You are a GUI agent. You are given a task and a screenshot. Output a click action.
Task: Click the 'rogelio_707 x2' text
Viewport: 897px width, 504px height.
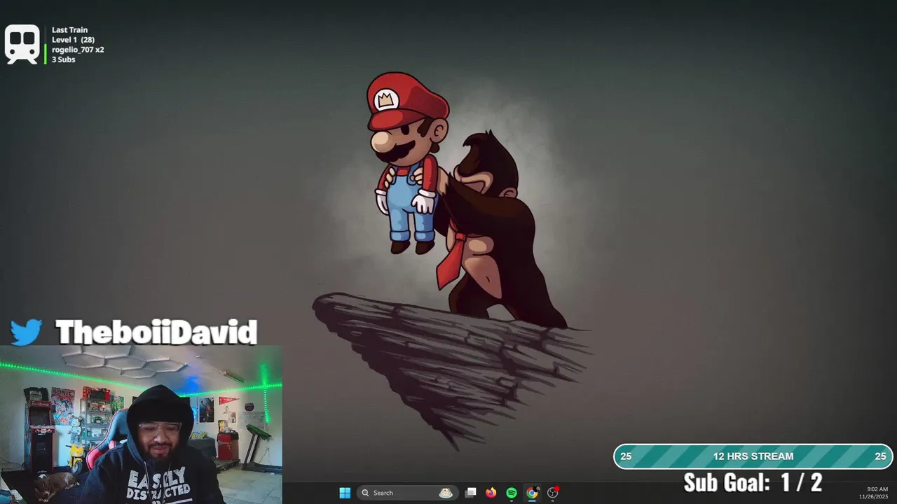point(78,50)
